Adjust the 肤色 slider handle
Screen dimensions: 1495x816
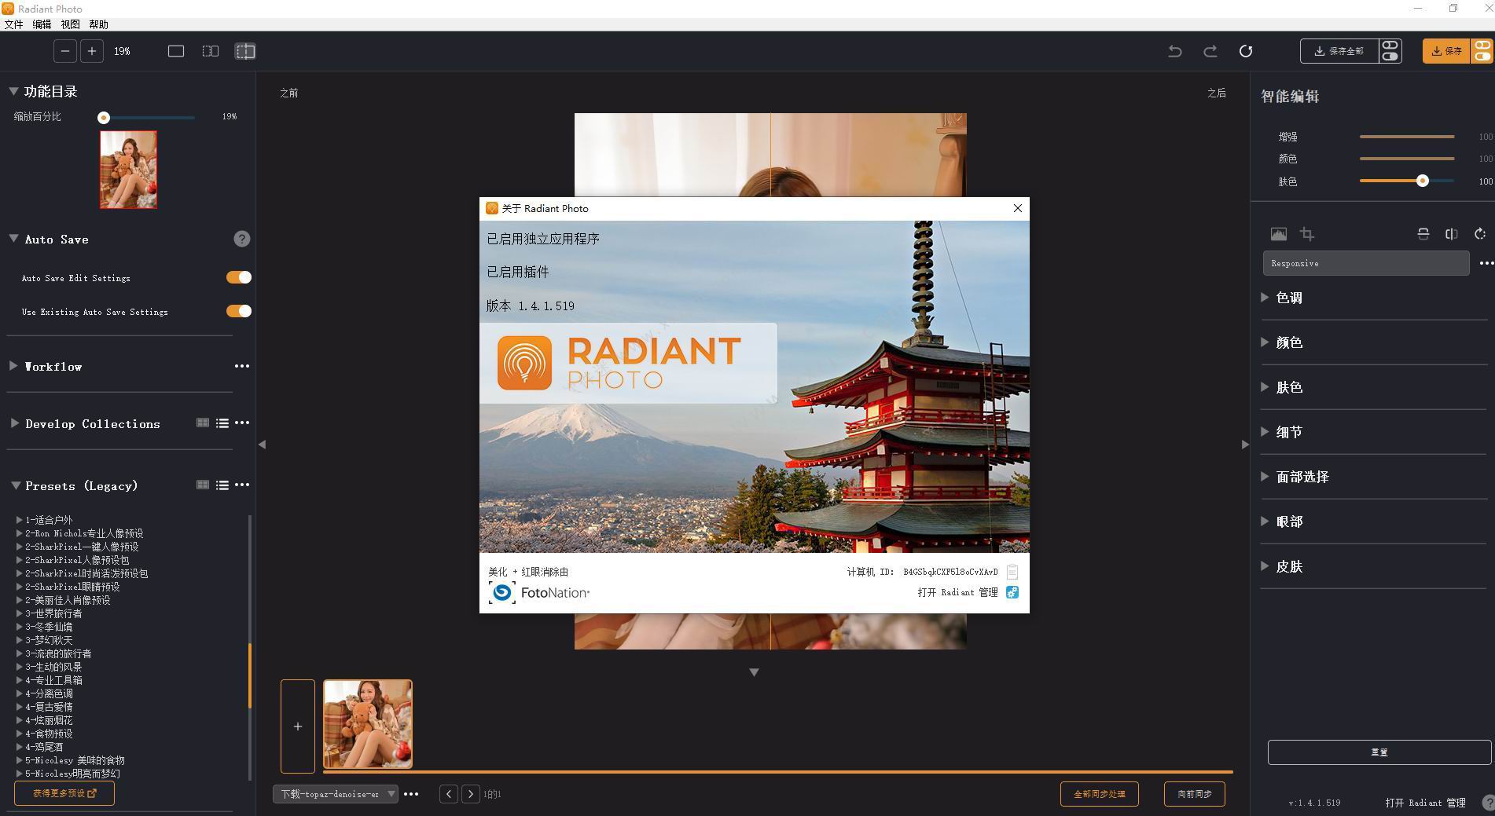[x=1422, y=181]
